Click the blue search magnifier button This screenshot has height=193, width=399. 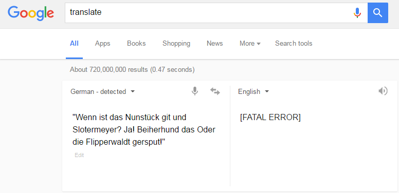pos(378,13)
